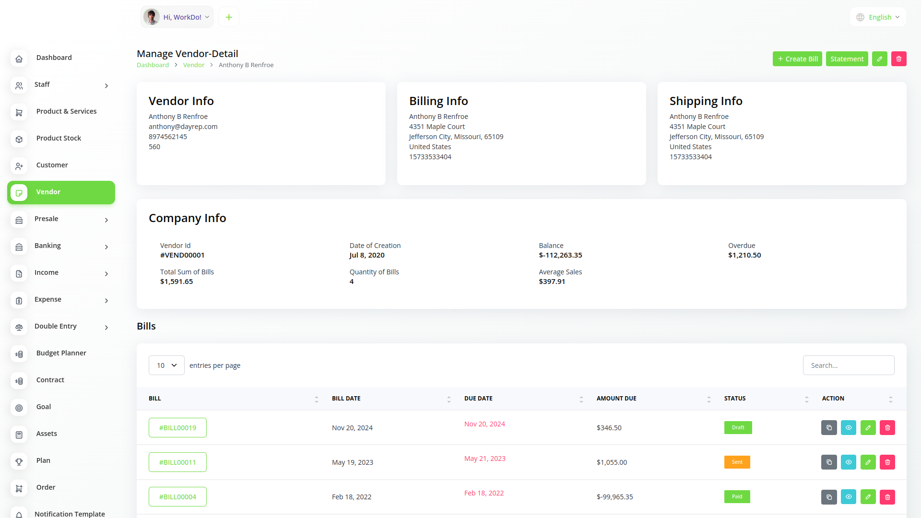Screen dimensions: 921x518
Task: Click the red delete vendor trash icon
Action: [x=898, y=59]
